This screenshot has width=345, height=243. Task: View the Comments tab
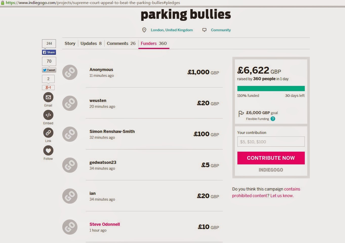[121, 43]
